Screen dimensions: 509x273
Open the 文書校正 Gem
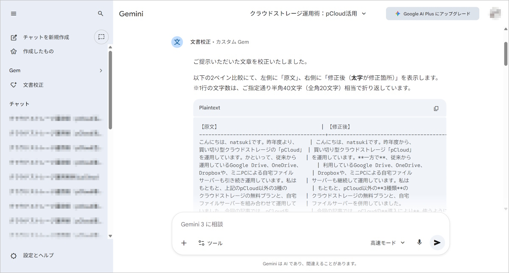(x=33, y=85)
